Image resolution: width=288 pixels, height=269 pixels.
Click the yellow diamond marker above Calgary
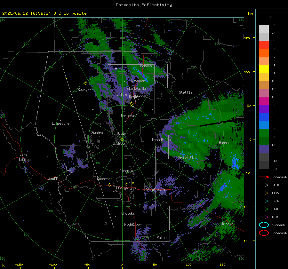pyautogui.click(x=126, y=184)
